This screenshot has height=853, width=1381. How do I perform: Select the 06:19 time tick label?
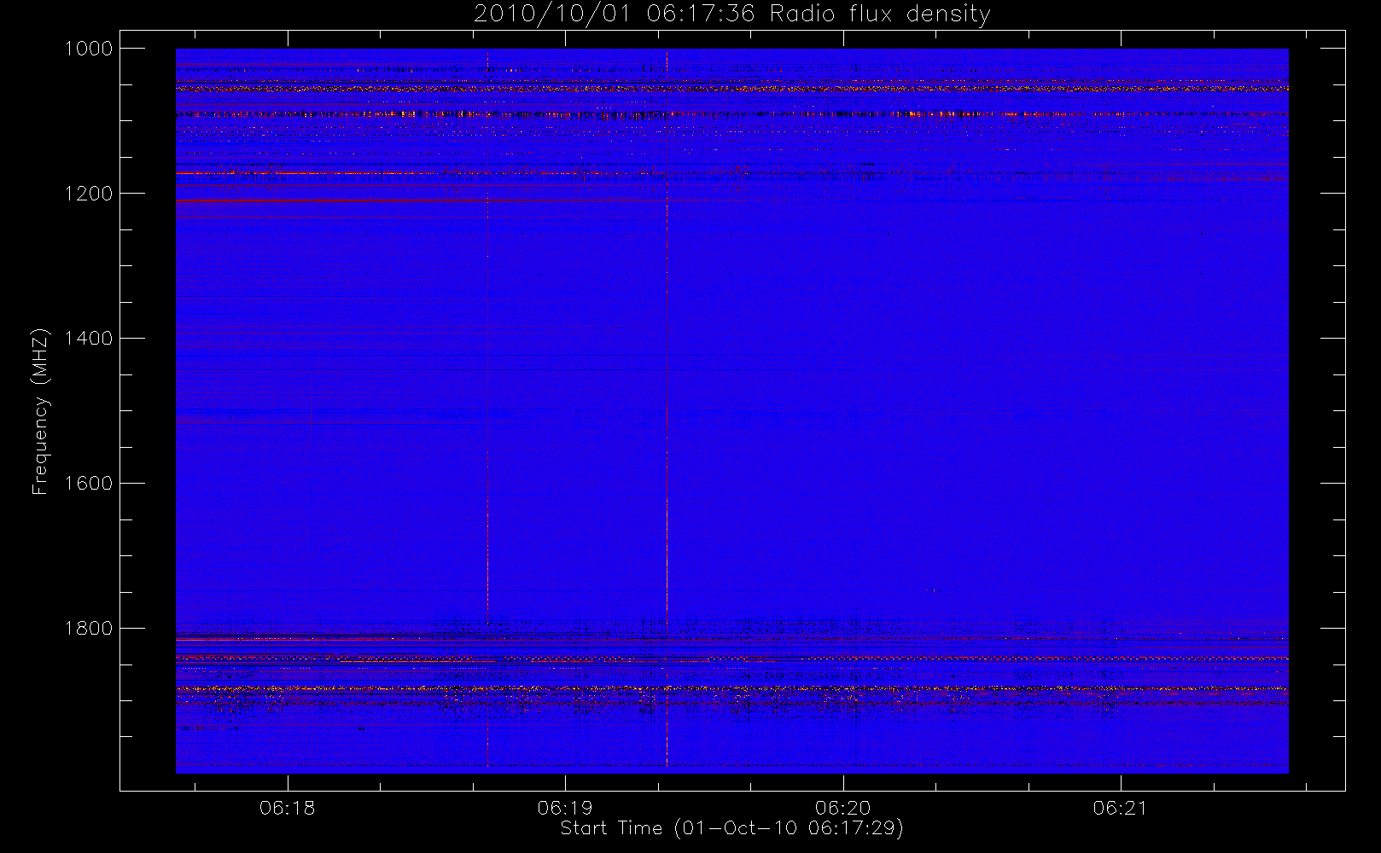pos(565,808)
